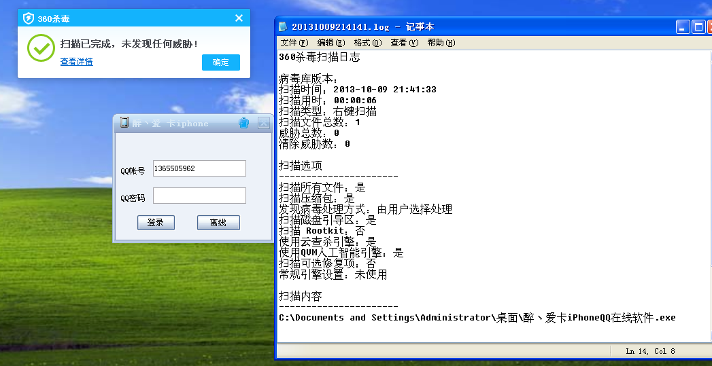This screenshot has height=366, width=712.
Task: Close the 360杀毒 notification popup
Action: pyautogui.click(x=239, y=18)
